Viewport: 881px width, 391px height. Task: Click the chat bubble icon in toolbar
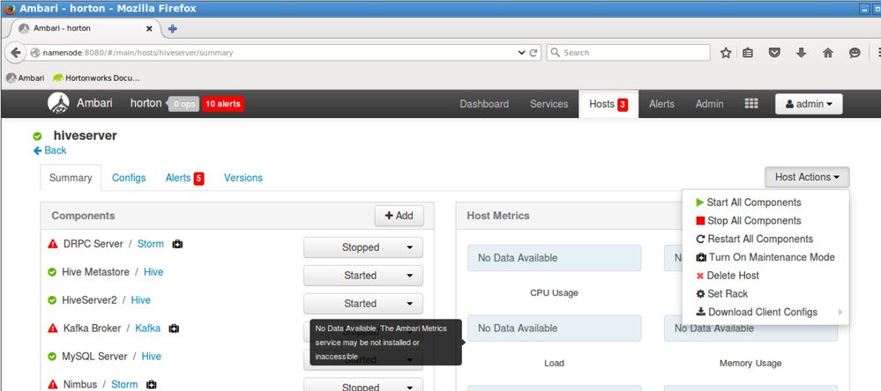point(855,53)
